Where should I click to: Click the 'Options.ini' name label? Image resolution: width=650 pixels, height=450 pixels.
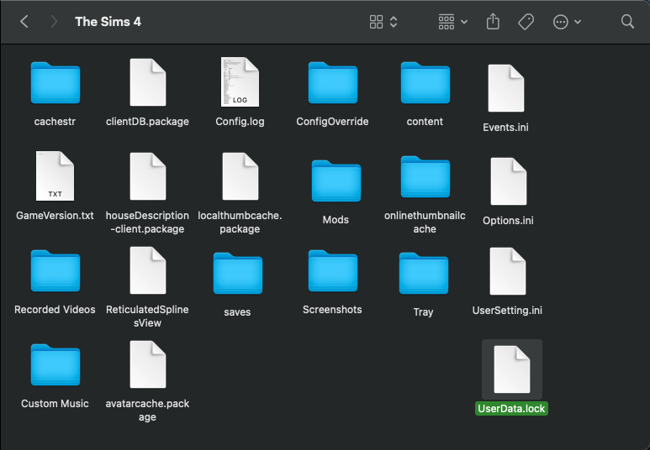[x=508, y=220]
